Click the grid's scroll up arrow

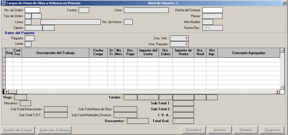[282, 50]
